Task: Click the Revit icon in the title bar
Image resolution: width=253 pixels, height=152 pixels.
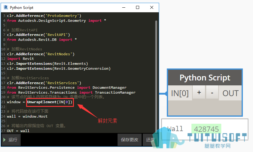Action: click(6, 7)
